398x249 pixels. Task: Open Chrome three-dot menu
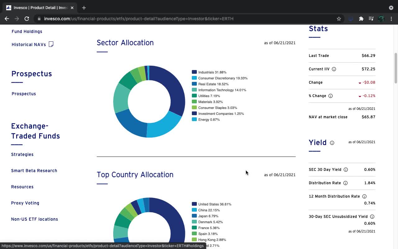click(391, 19)
